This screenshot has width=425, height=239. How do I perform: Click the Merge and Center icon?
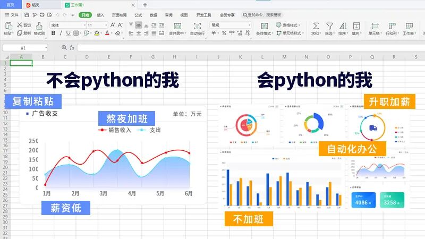click(177, 26)
